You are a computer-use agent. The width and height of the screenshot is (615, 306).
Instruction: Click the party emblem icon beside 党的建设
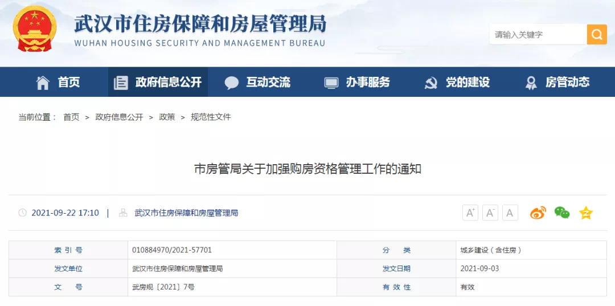[431, 83]
